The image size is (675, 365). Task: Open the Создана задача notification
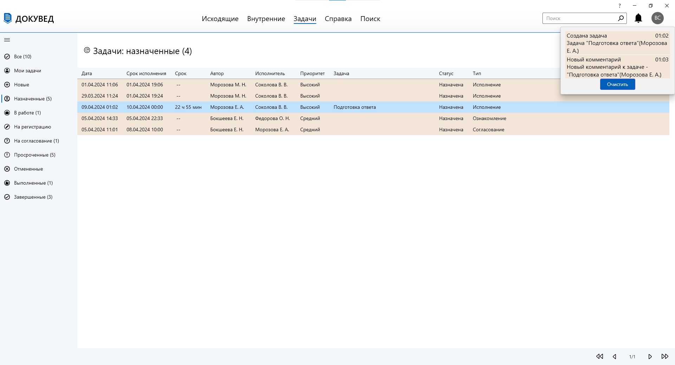[617, 43]
